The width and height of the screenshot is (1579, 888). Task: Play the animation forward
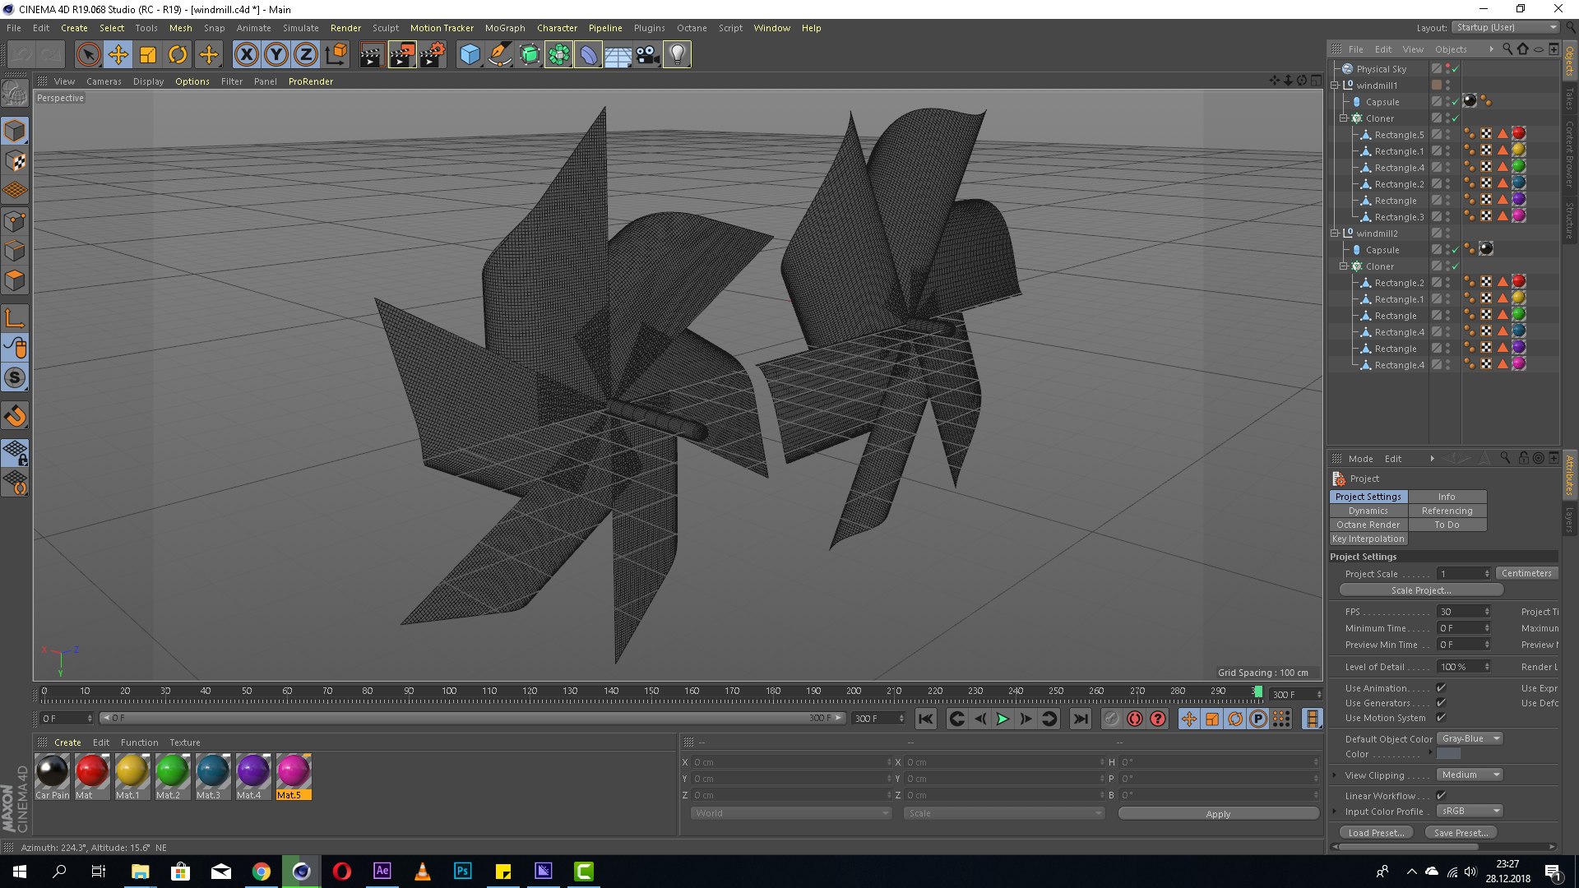1003,719
